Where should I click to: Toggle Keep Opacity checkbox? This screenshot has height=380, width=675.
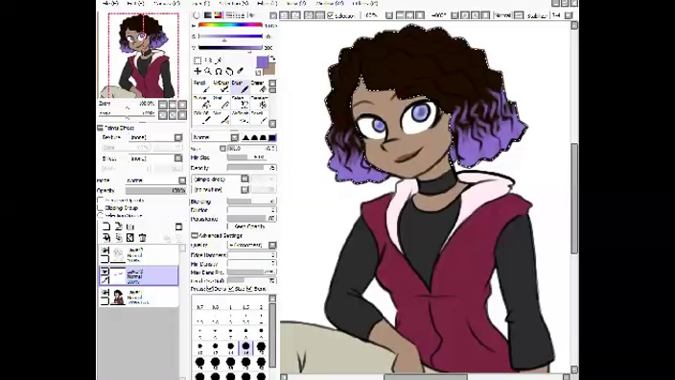(230, 226)
